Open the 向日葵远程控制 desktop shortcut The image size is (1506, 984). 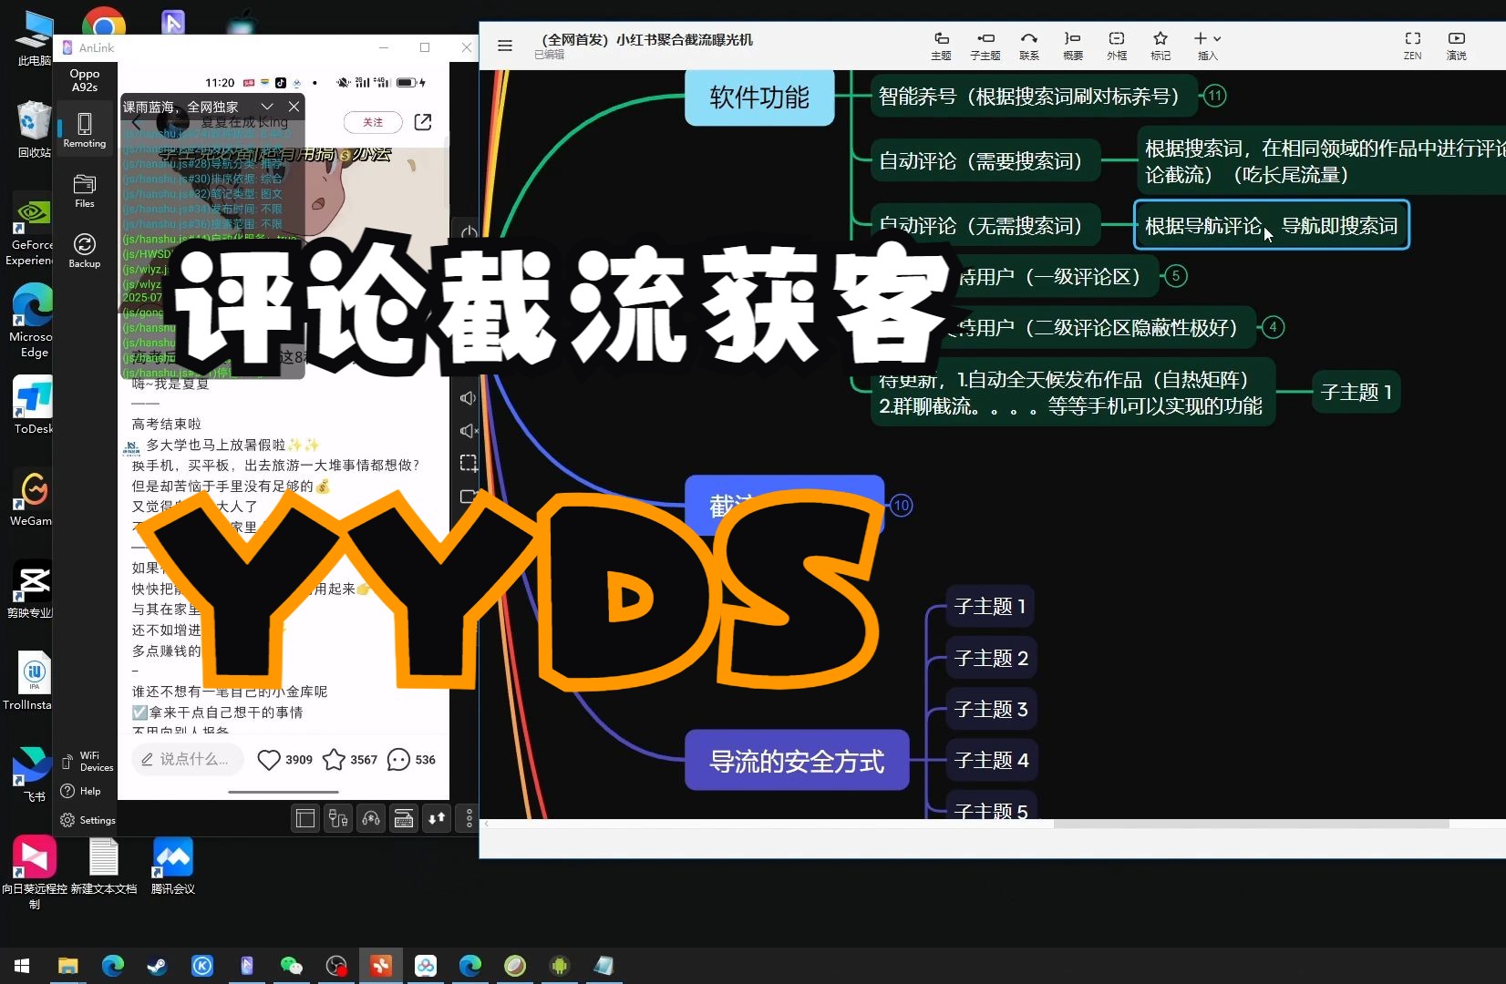35,871
